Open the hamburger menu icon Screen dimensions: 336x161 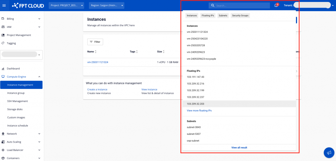[x=4, y=6]
